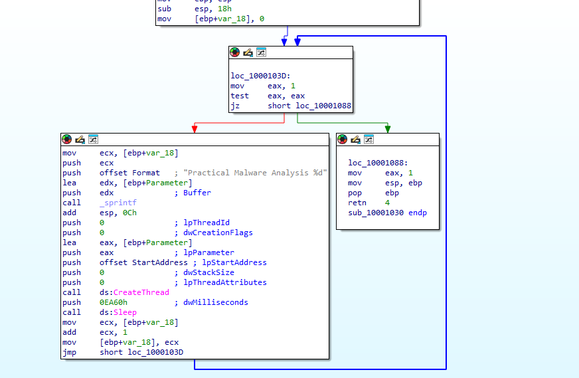579x378 pixels.
Task: Click the ds:Sleep call
Action: (x=118, y=312)
